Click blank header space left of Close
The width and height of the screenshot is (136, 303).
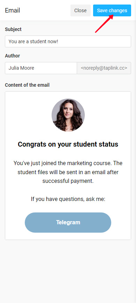[x=45, y=10]
